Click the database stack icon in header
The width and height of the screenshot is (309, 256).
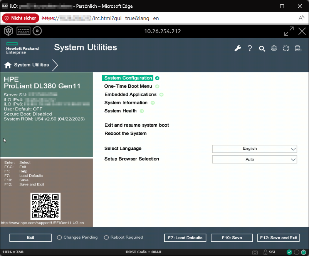tap(298, 48)
